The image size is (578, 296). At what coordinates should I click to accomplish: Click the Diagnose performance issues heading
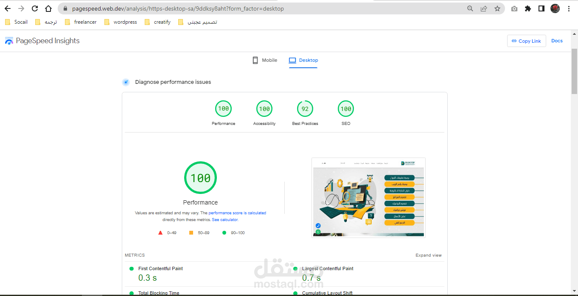coord(173,82)
